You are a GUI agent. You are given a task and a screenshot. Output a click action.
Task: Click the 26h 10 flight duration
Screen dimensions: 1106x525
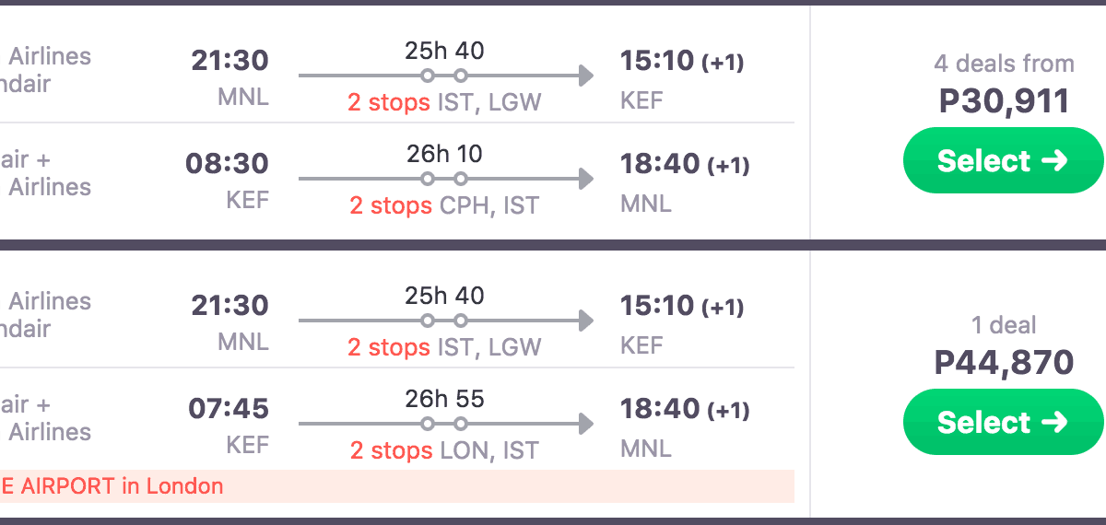pos(444,154)
